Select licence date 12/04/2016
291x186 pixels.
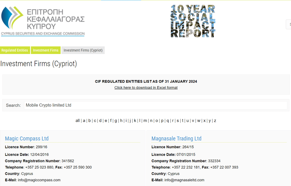(39, 154)
